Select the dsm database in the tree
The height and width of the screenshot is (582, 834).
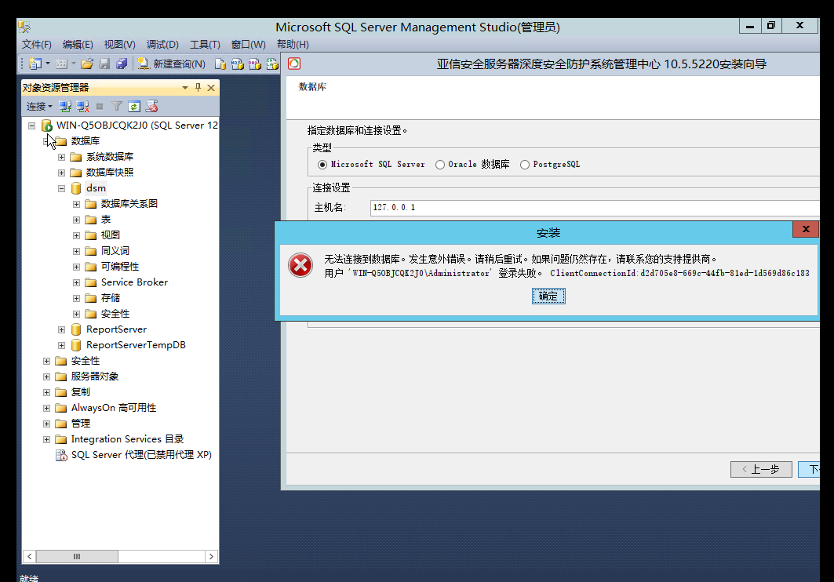(96, 188)
